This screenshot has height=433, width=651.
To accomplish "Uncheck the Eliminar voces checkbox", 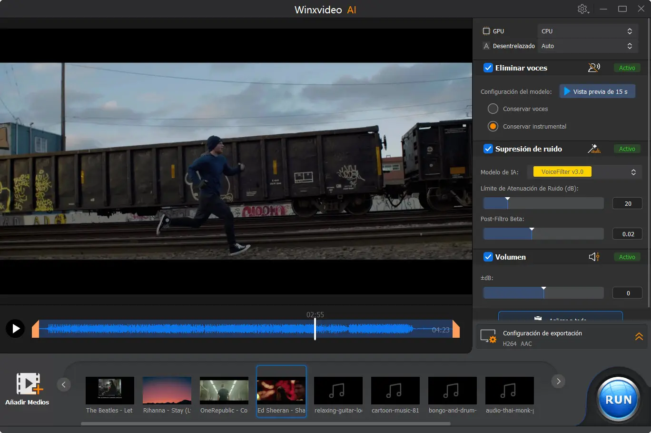I will [488, 68].
